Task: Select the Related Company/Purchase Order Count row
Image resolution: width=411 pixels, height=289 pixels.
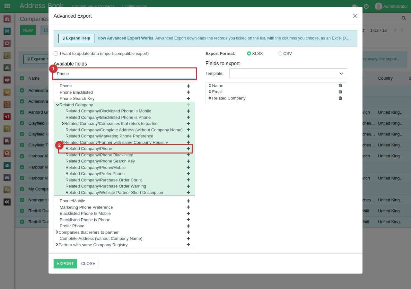Action: [x=125, y=180]
